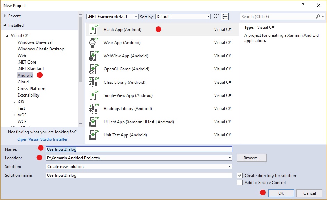The image size is (327, 200).
Task: Collapse the Visual C# tree node
Action: [8, 36]
